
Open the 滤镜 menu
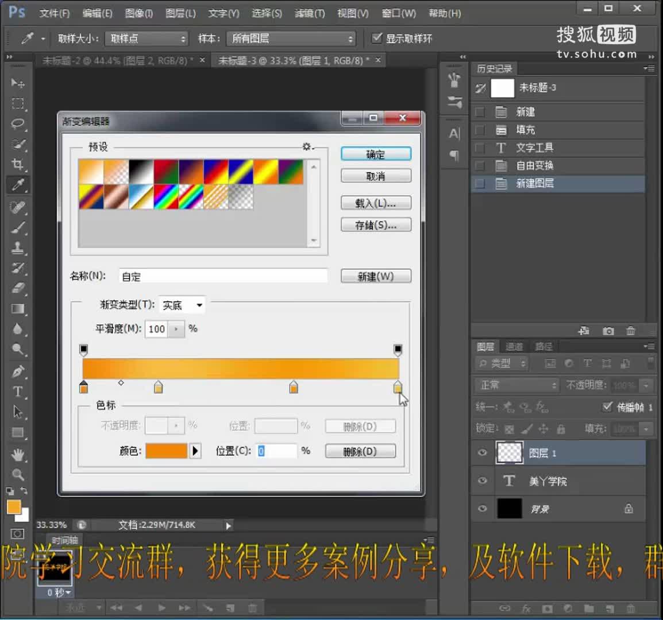(309, 13)
